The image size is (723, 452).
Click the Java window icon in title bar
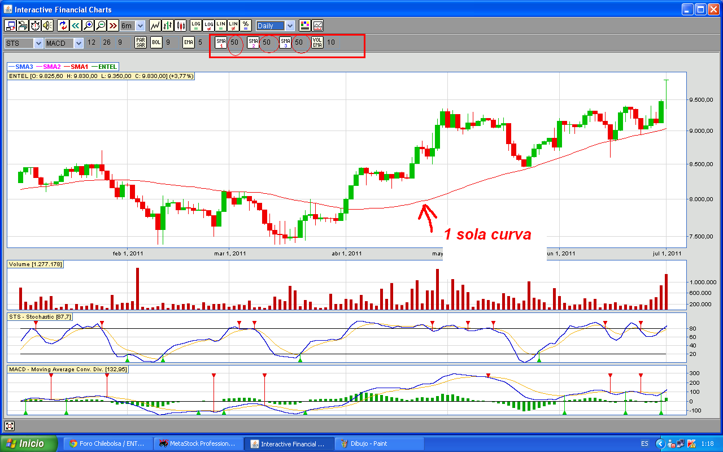7,9
